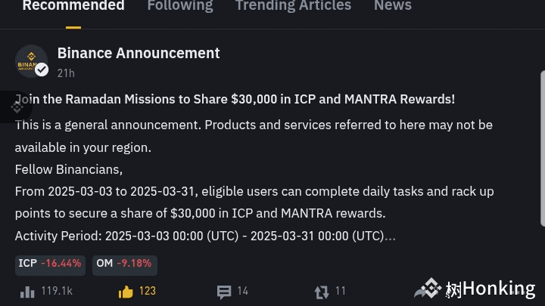Image resolution: width=545 pixels, height=306 pixels.
Task: Click the views bar-chart icon
Action: pyautogui.click(x=27, y=292)
